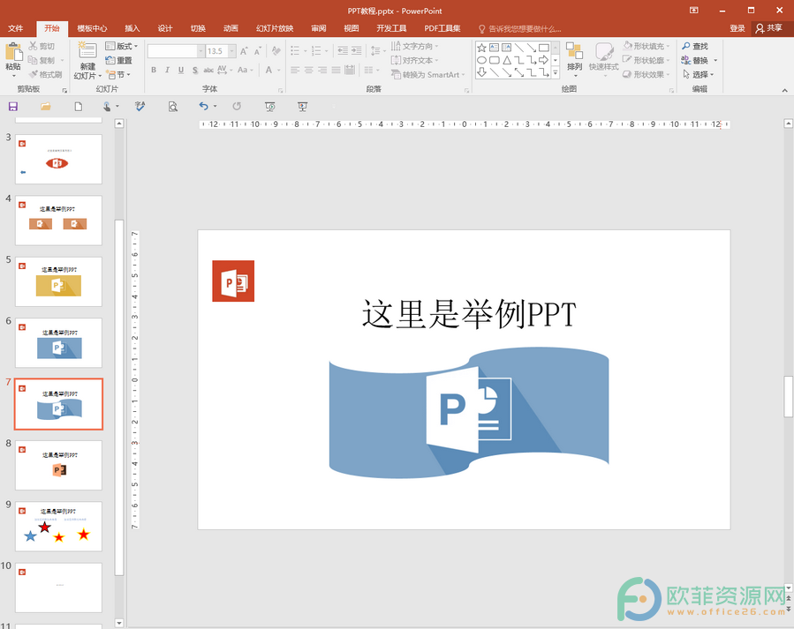
Task: Increase the list indent level
Action: (x=357, y=50)
